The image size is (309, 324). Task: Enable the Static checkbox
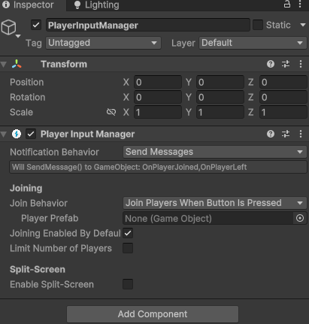(258, 25)
